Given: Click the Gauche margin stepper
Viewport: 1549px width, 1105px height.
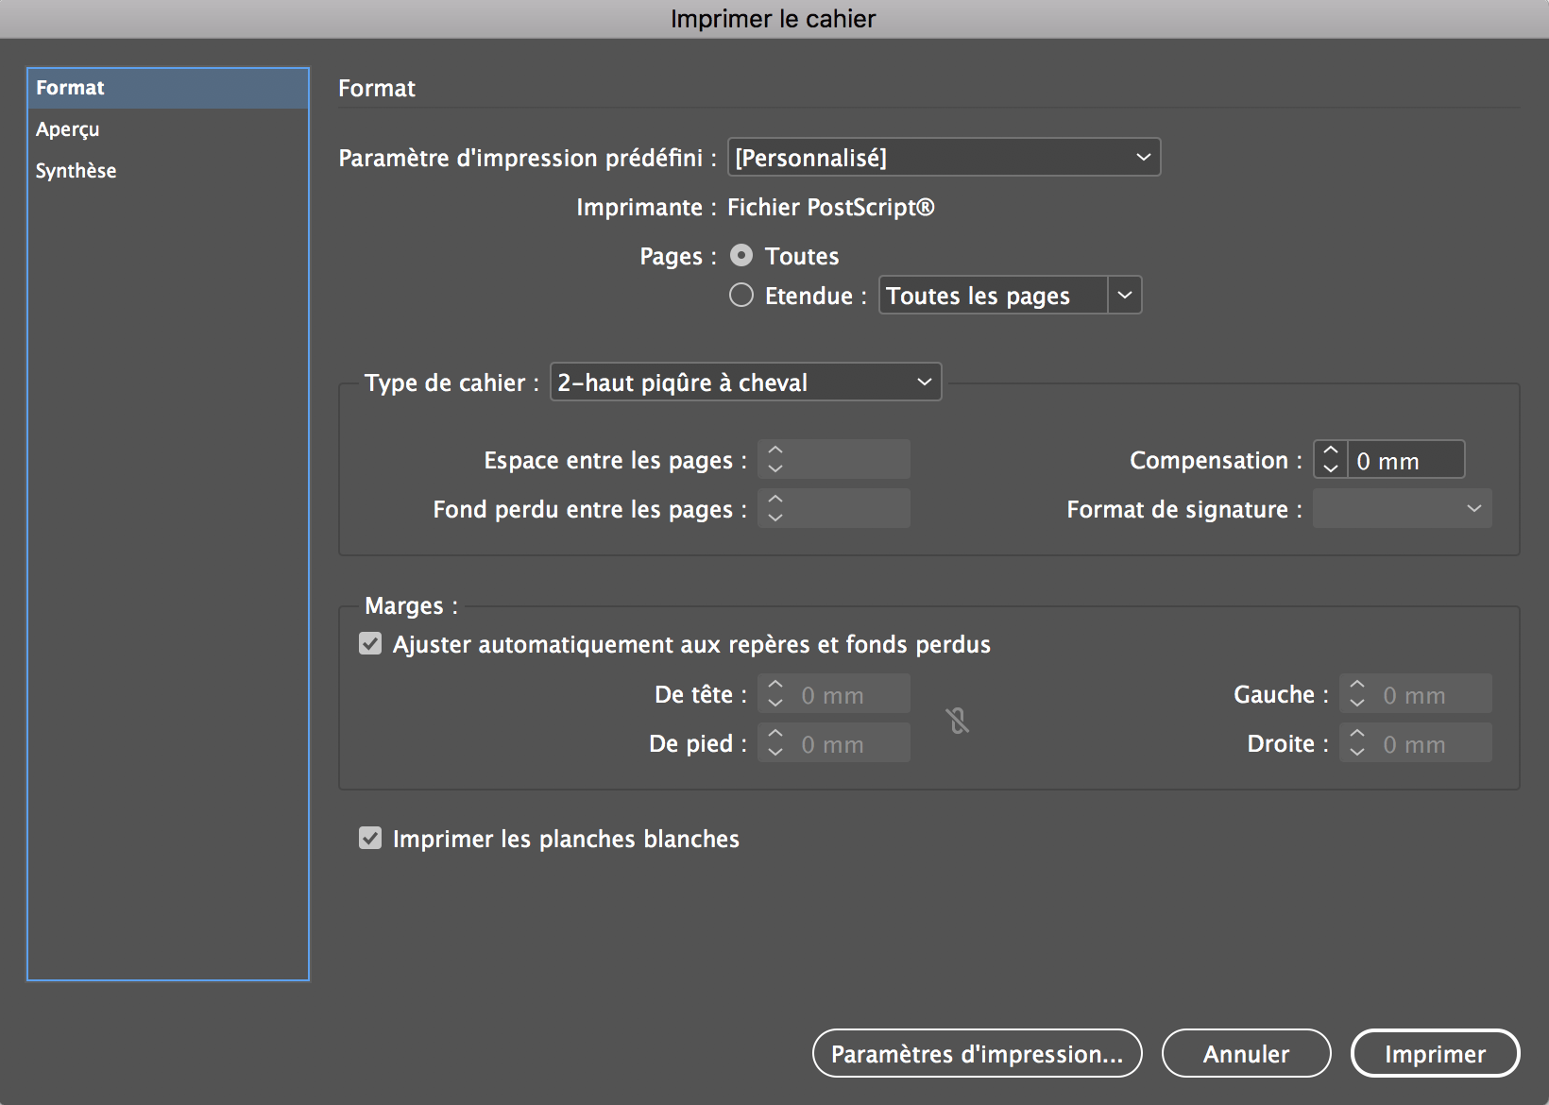Looking at the screenshot, I should [x=1357, y=695].
